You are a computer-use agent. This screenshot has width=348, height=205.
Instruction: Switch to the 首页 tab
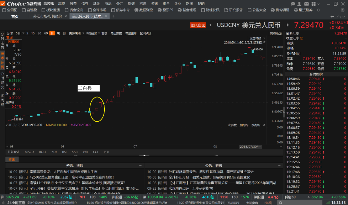(15, 17)
